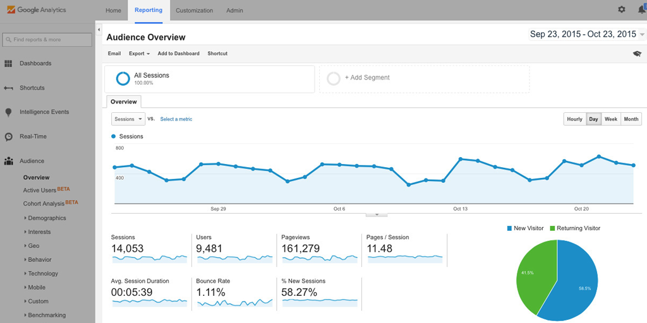Click the chart collapse arrow below graph
This screenshot has width=647, height=323.
click(377, 214)
